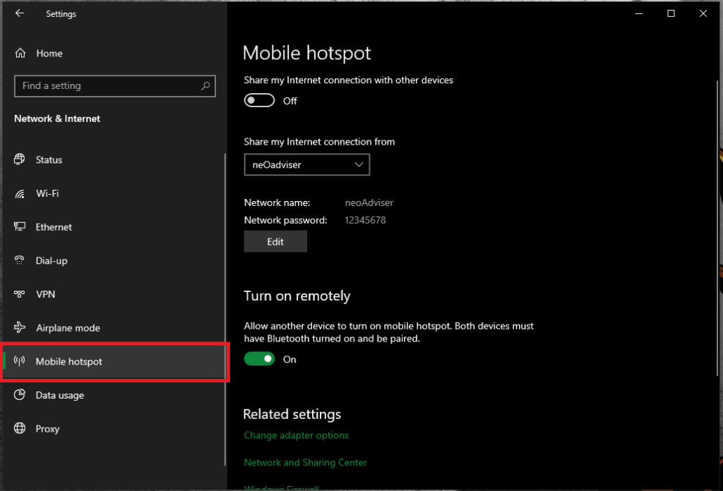Screen dimensions: 723x491
Task: Click the back arrow in Settings
Action: coord(19,13)
